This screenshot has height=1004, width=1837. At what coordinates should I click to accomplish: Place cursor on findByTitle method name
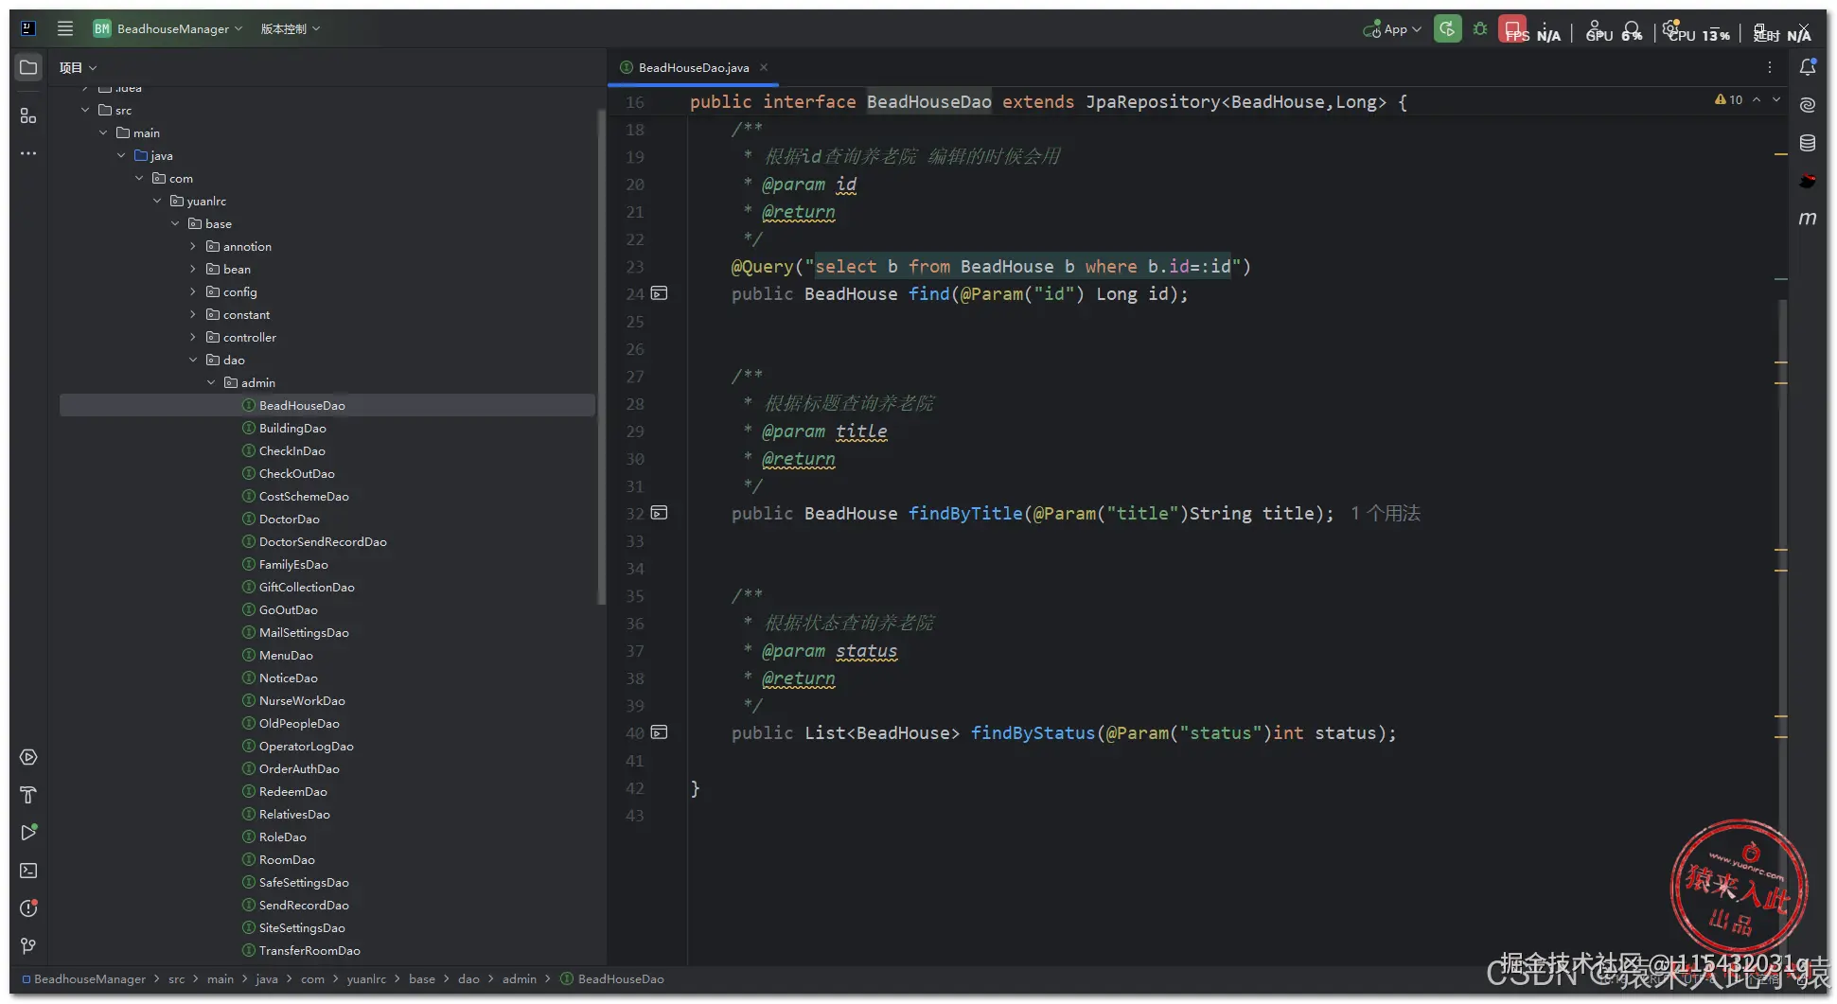(x=965, y=513)
